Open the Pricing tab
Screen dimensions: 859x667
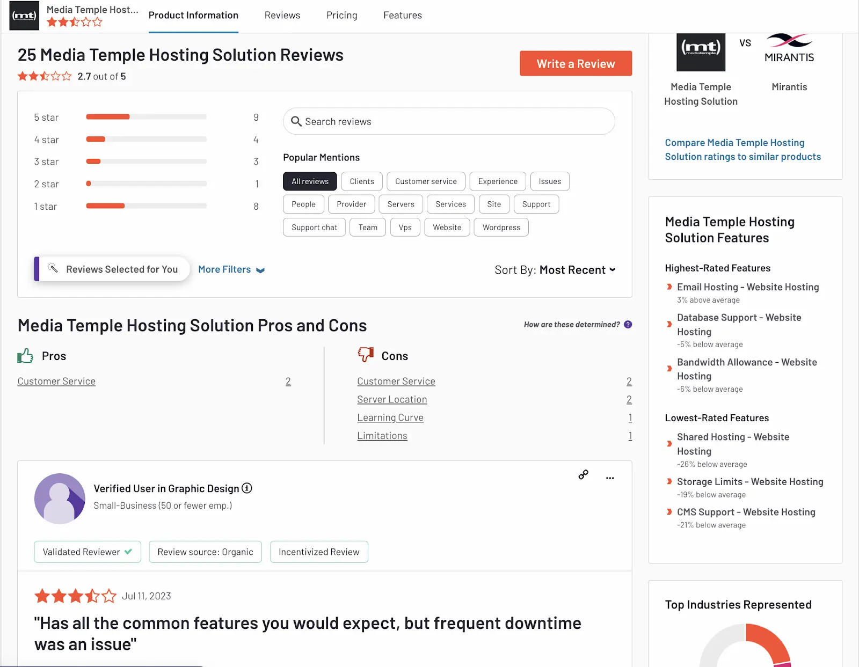(341, 16)
